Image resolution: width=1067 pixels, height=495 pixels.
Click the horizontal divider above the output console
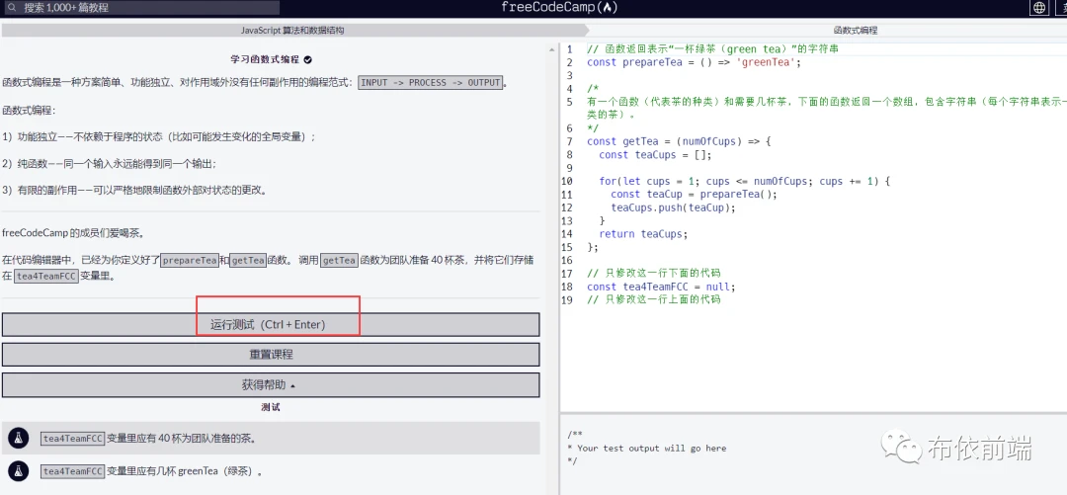click(812, 412)
